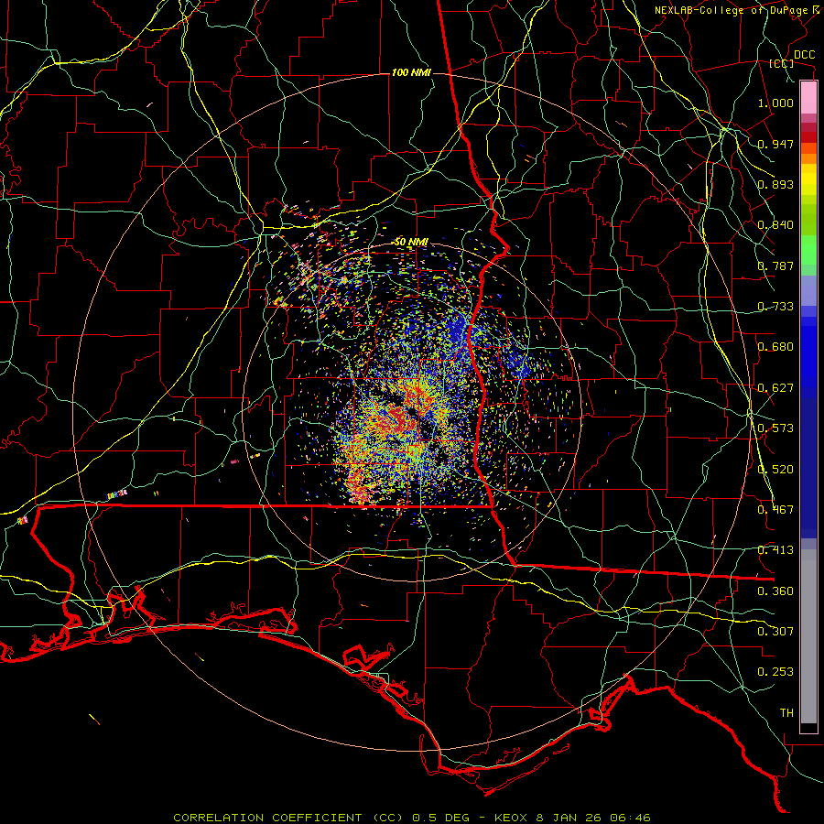Click the 0.893 scale value

(x=775, y=184)
